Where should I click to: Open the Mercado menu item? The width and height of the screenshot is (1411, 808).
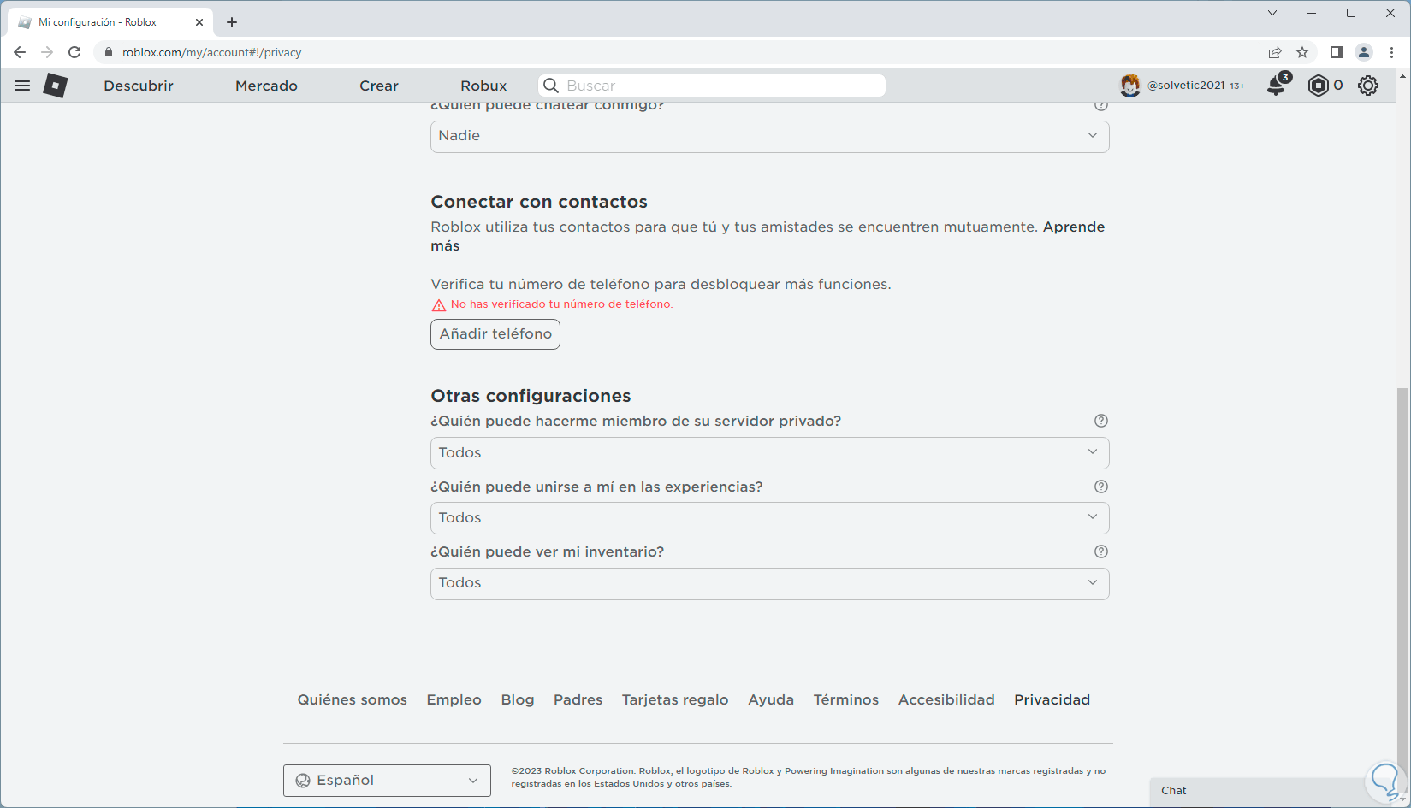click(266, 86)
